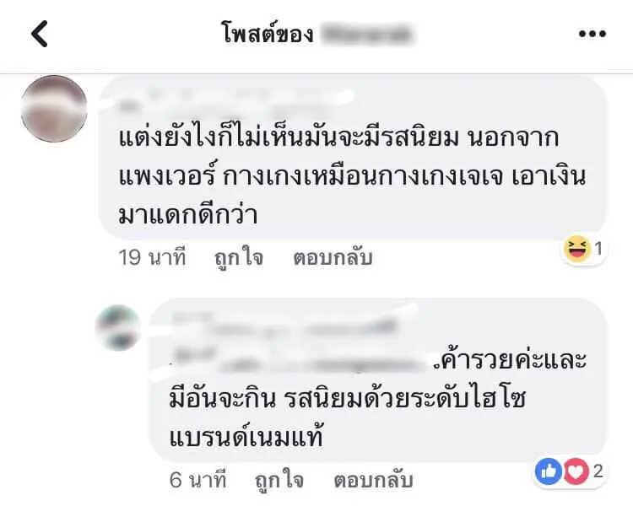
Task: Click ถูกใจ under the first comment
Action: coord(239,257)
